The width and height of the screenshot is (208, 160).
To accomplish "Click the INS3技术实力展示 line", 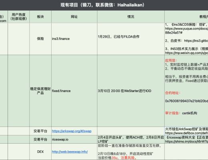I will tap(186, 49).
